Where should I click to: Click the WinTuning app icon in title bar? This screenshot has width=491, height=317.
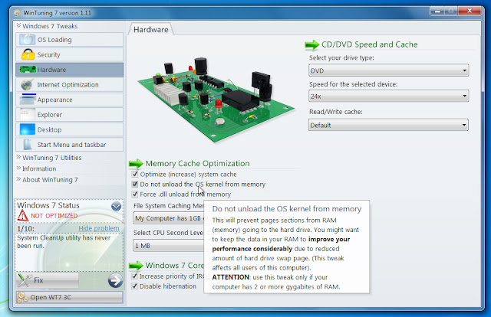click(x=17, y=13)
